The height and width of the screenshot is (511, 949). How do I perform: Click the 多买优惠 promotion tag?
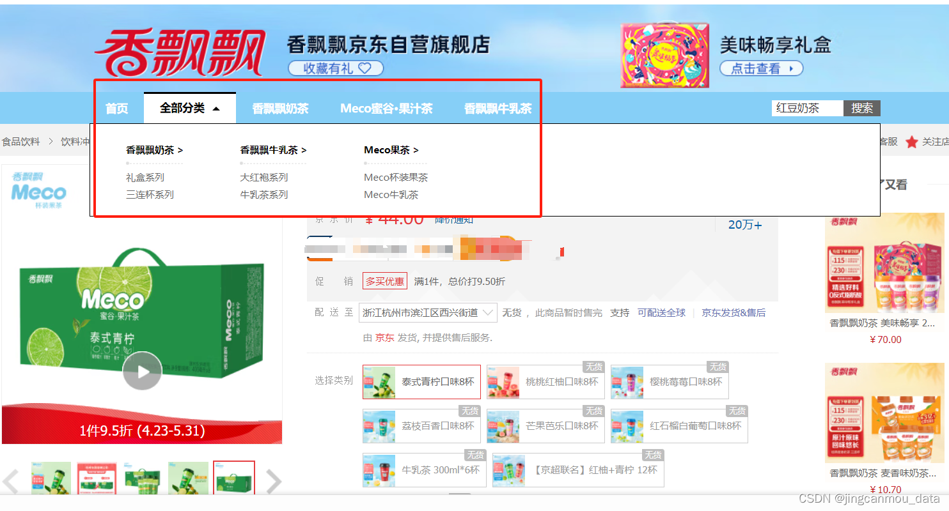385,281
